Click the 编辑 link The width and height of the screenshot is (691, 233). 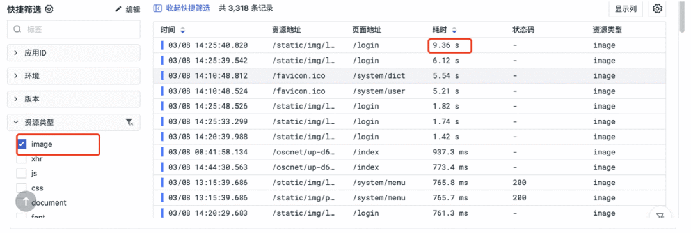pyautogui.click(x=133, y=9)
